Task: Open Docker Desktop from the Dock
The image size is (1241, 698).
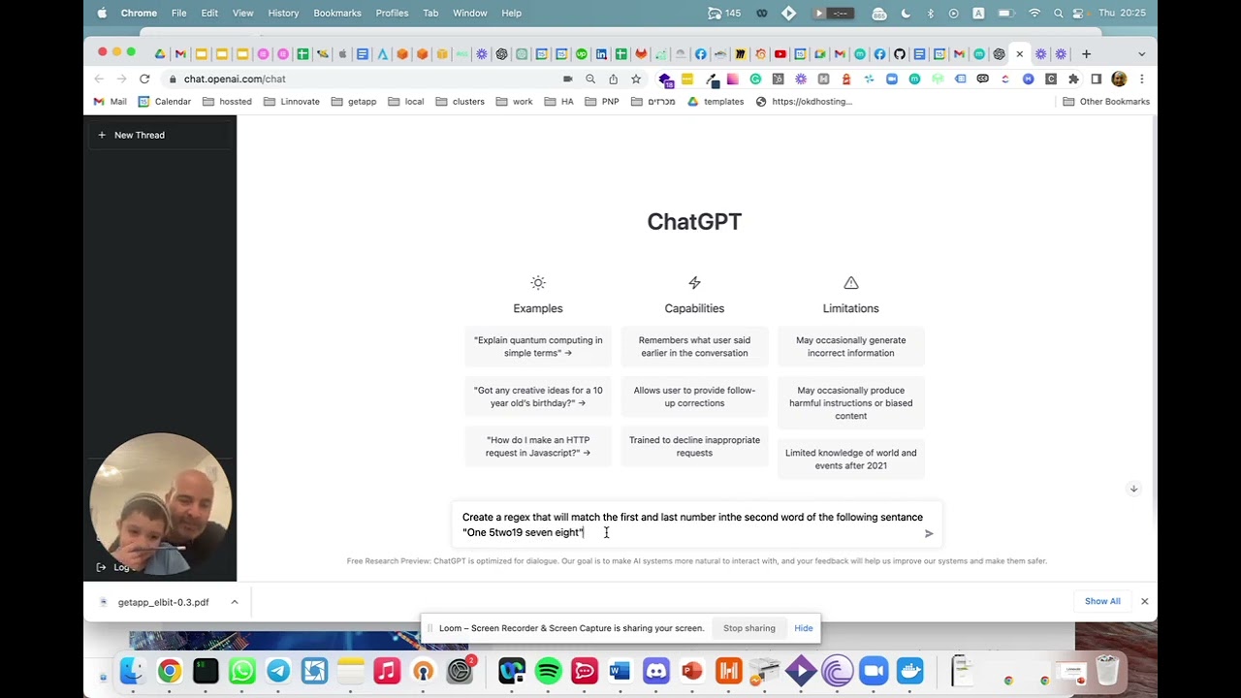Action: point(909,671)
